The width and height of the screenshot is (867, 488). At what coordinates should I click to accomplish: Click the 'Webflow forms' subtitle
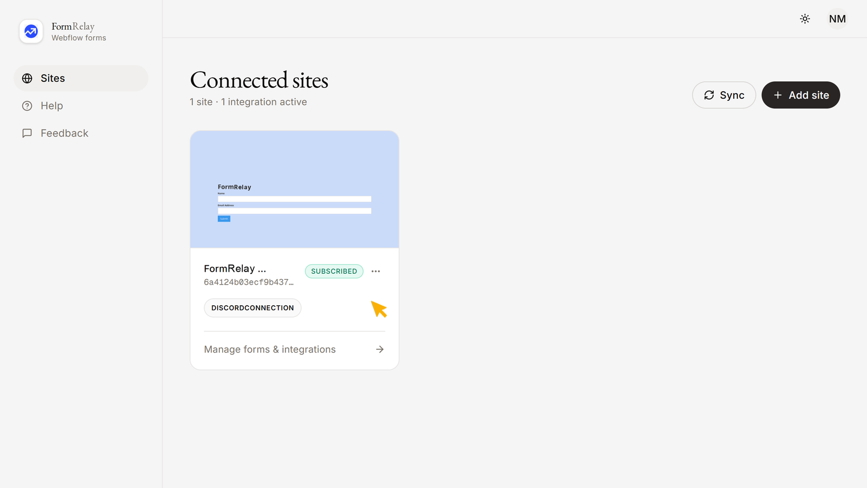pyautogui.click(x=79, y=38)
